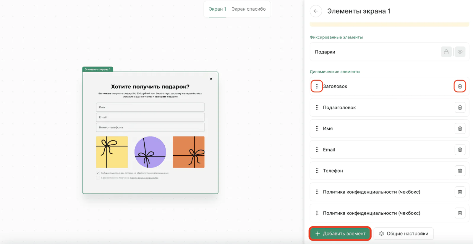This screenshot has width=473, height=244.
Task: Click the lock icon in the Подарки row
Action: (446, 52)
